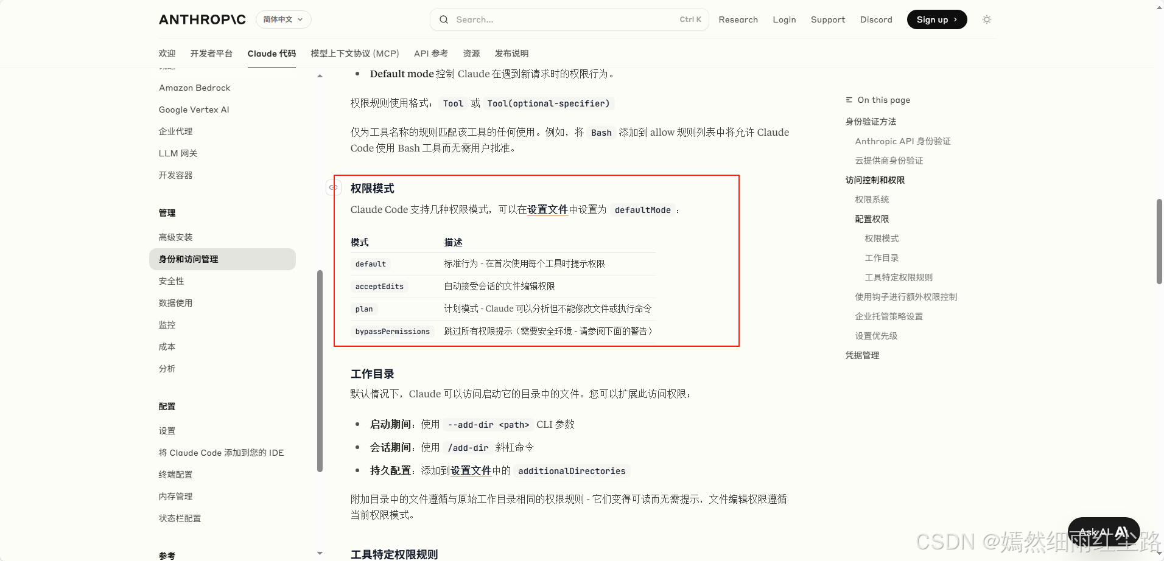The height and width of the screenshot is (561, 1164).
Task: Open 开发容器 sidebar page
Action: pos(175,175)
